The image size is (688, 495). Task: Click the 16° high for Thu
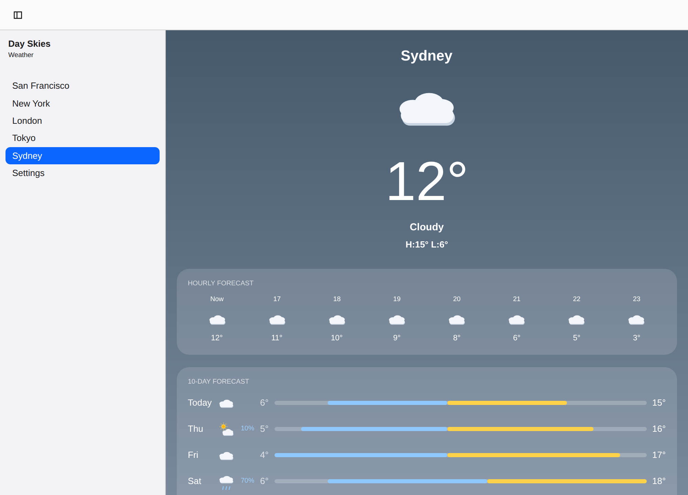click(x=659, y=429)
